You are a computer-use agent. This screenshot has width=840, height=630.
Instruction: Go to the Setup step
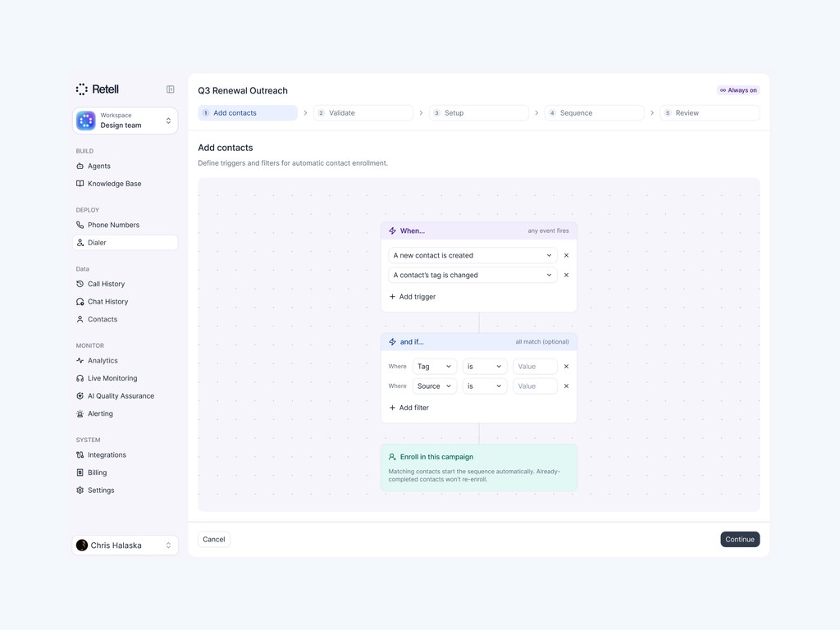478,113
